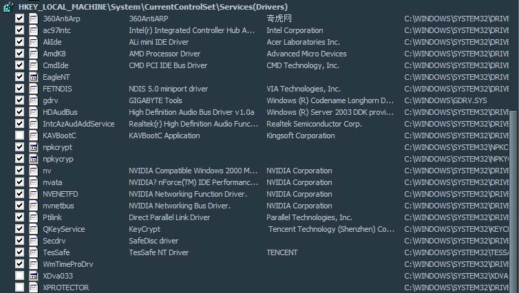Click the gdrv driver file icon

pyautogui.click(x=33, y=100)
